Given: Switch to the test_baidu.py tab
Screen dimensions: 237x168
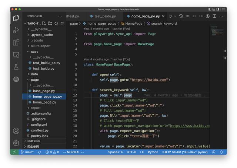Looking at the screenshot, I should [x=105, y=16].
